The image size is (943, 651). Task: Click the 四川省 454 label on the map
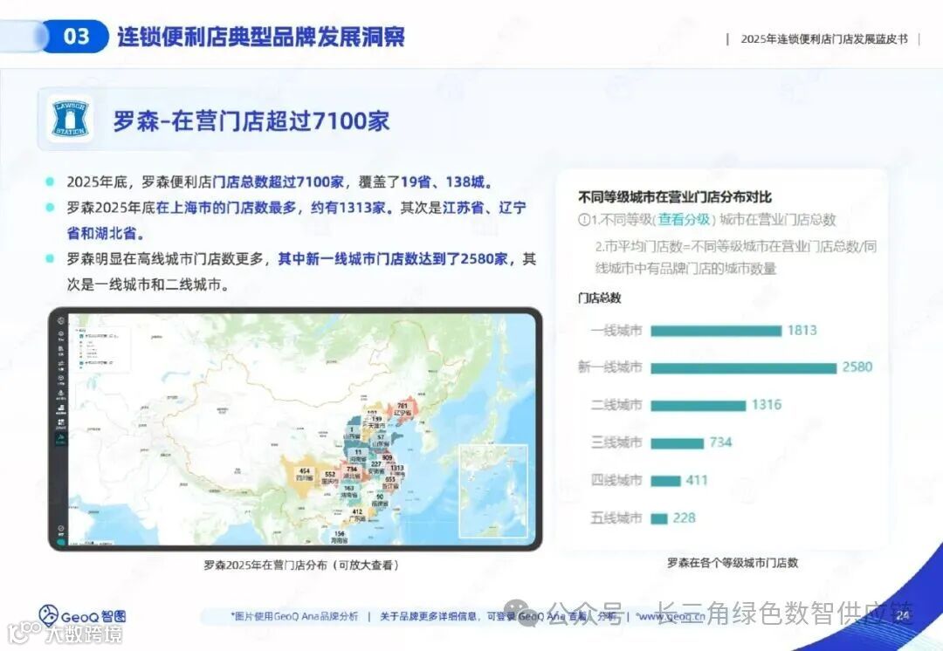click(305, 475)
